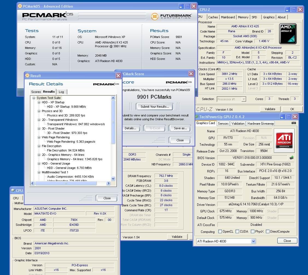Click Close in the PCMark Score dialog
Screen dimensions: 308x275
click(180, 140)
